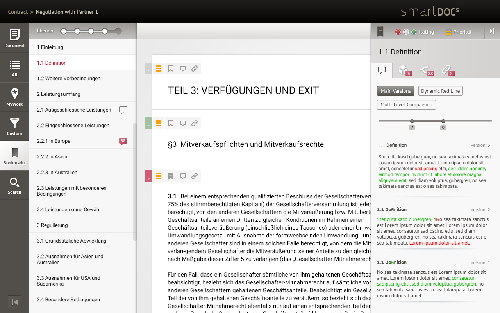Open the comment bubble for §3 section

click(x=183, y=123)
